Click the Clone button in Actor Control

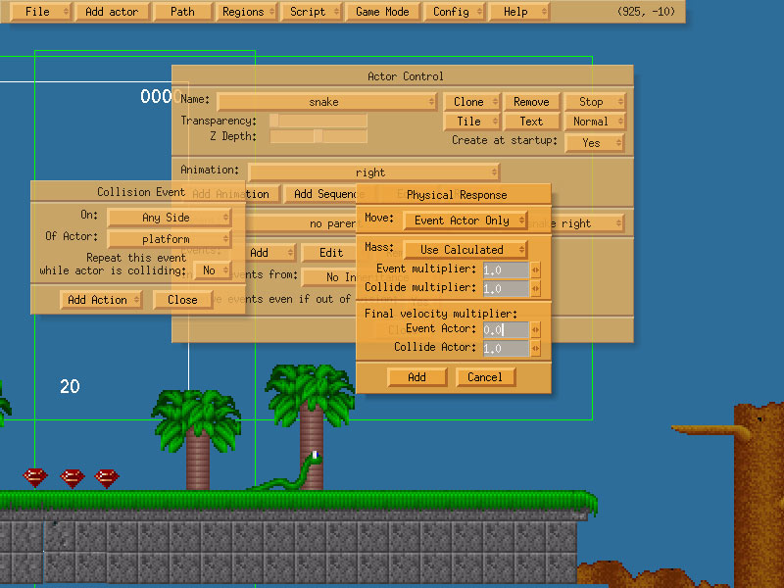tap(471, 102)
